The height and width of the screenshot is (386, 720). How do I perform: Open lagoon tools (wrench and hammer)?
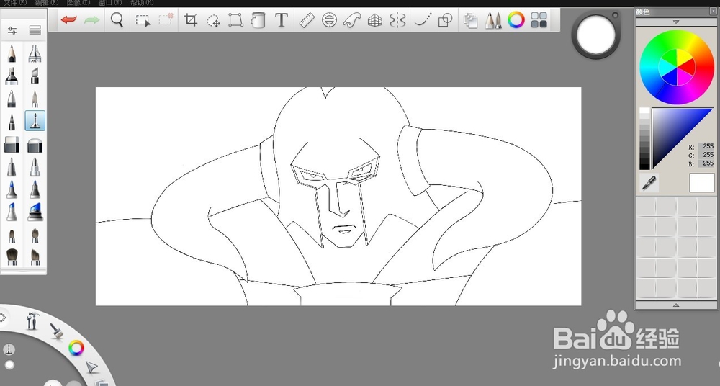tap(32, 320)
